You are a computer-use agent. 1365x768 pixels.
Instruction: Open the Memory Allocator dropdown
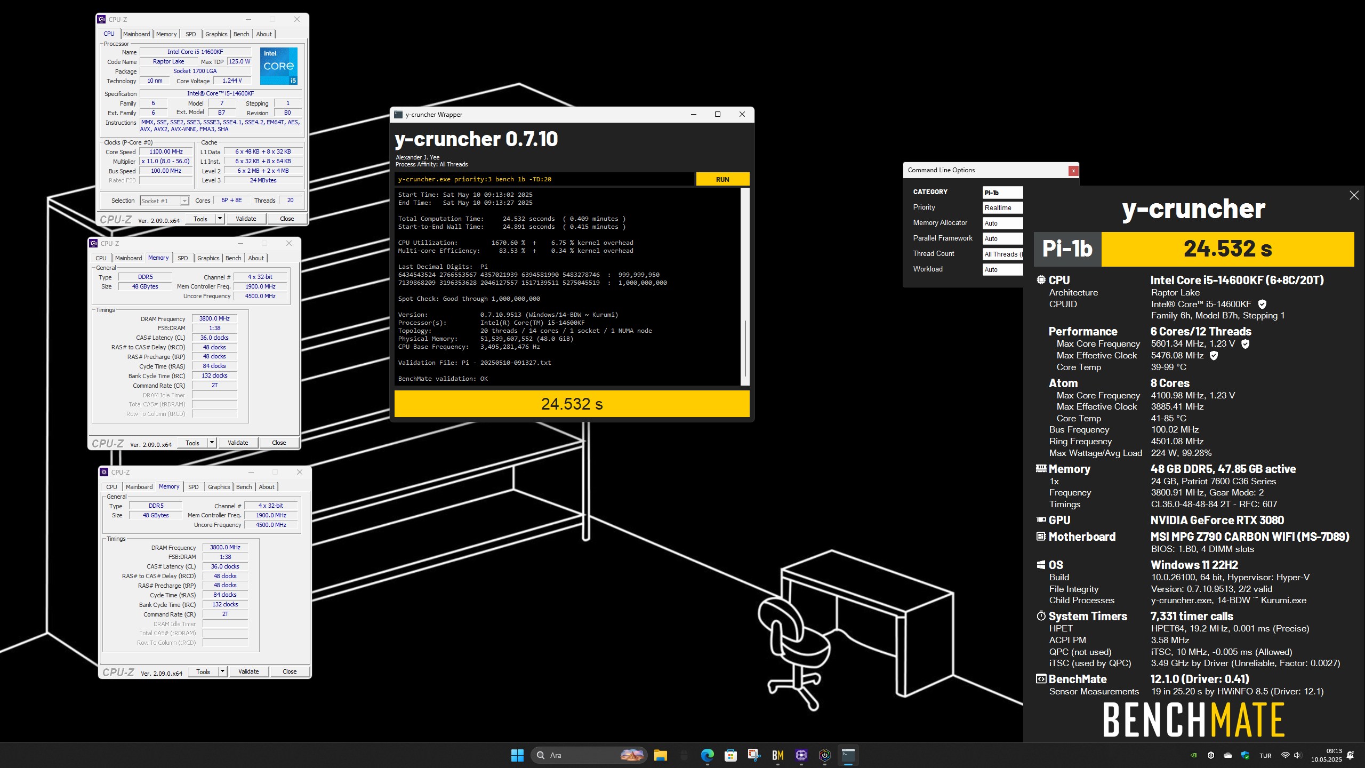click(1002, 223)
